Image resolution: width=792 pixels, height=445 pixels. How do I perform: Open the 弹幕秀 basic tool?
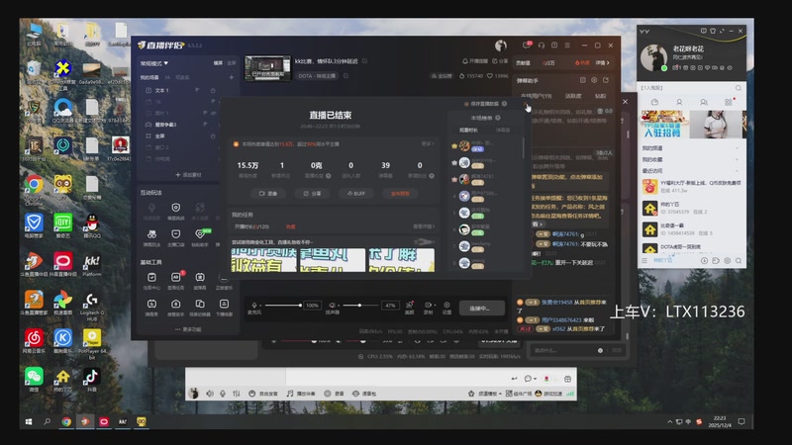[151, 308]
